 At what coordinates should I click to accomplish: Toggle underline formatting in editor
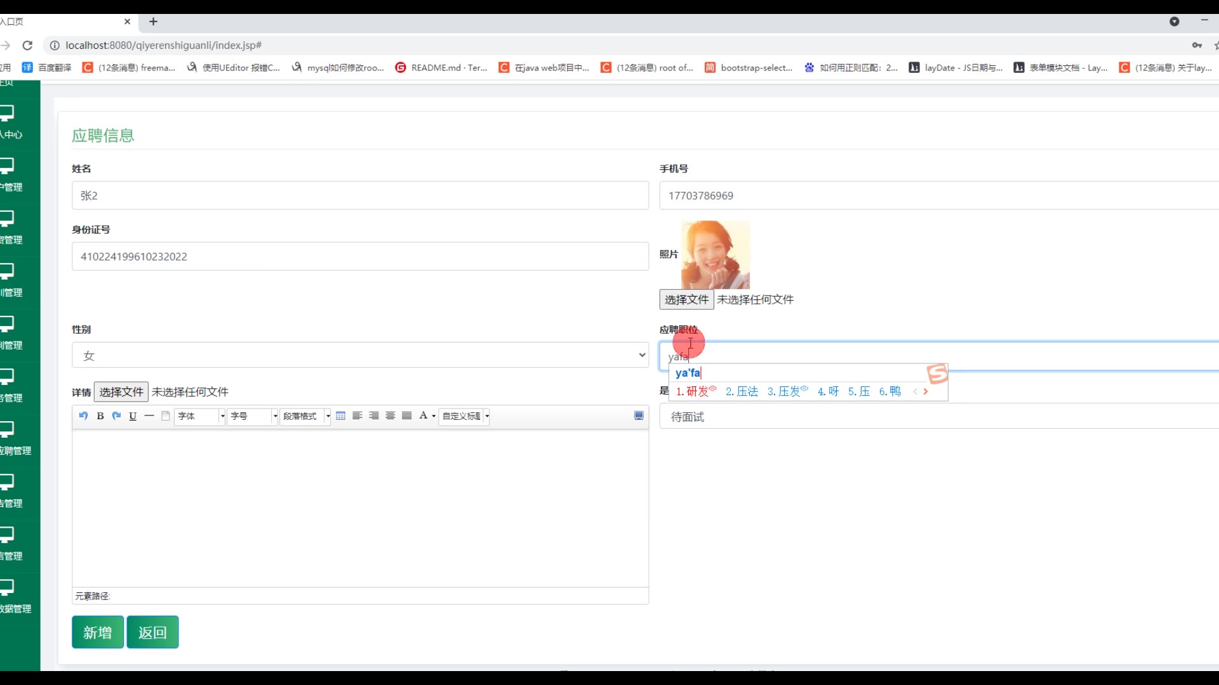point(133,416)
